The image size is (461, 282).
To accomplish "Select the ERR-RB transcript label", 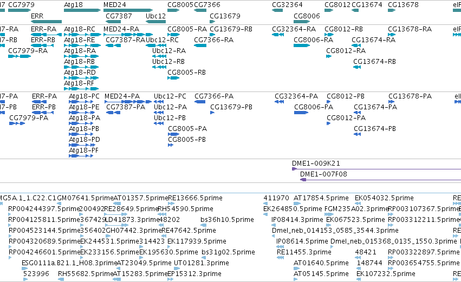I will (43, 40).
